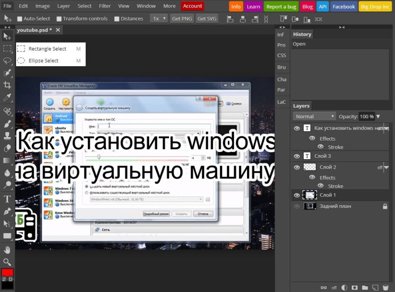Screen dimensions: 395x292
Task: Create a new folder in Layers panel
Action: pyautogui.click(x=365, y=287)
